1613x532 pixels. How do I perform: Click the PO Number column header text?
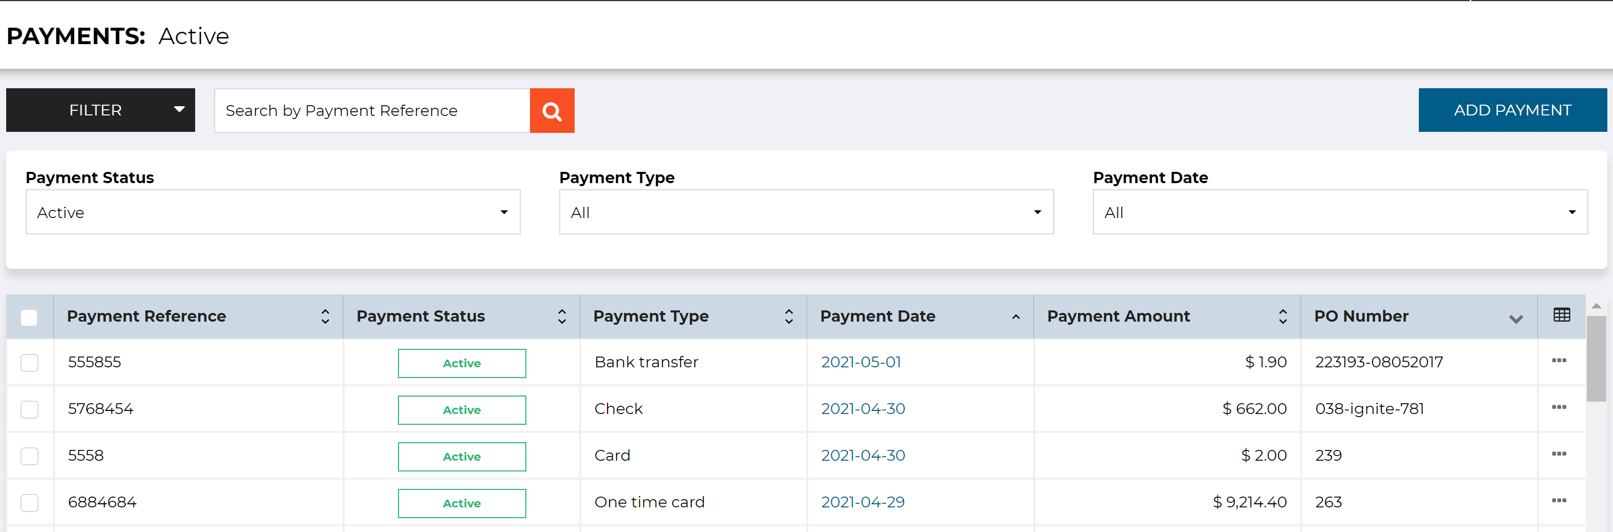pyautogui.click(x=1361, y=316)
